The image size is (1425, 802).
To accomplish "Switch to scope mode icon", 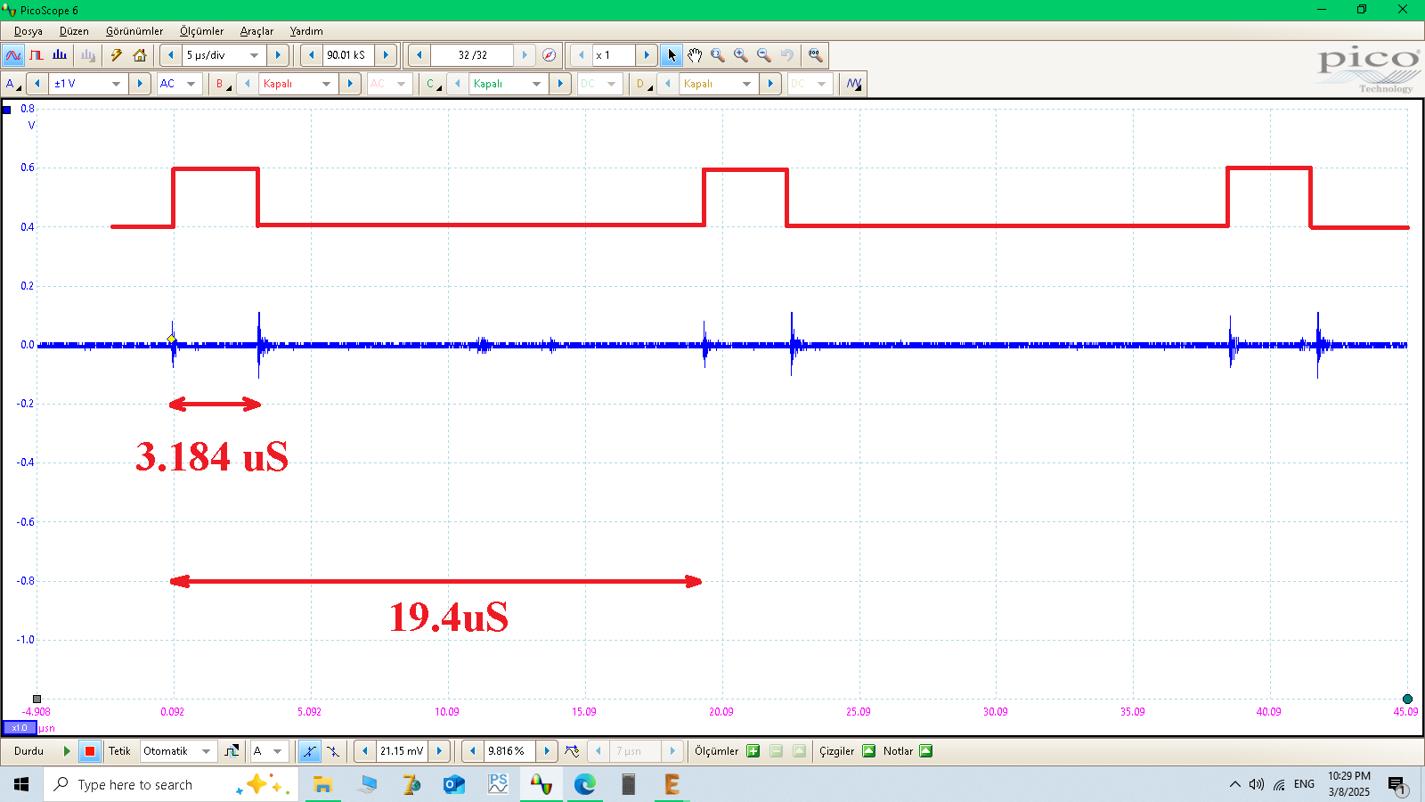I will click(x=13, y=55).
